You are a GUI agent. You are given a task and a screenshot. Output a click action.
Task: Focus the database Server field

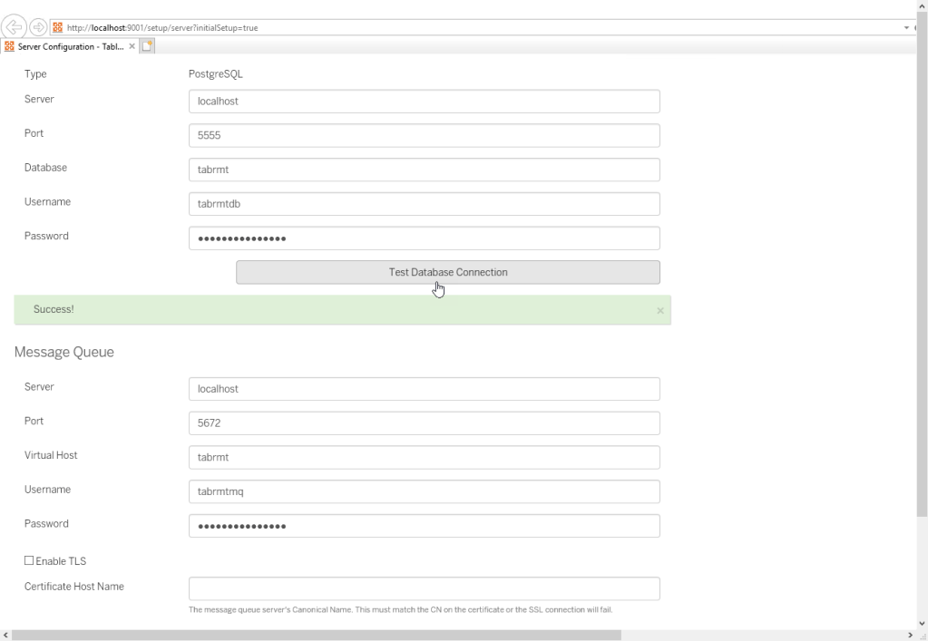[x=424, y=102]
